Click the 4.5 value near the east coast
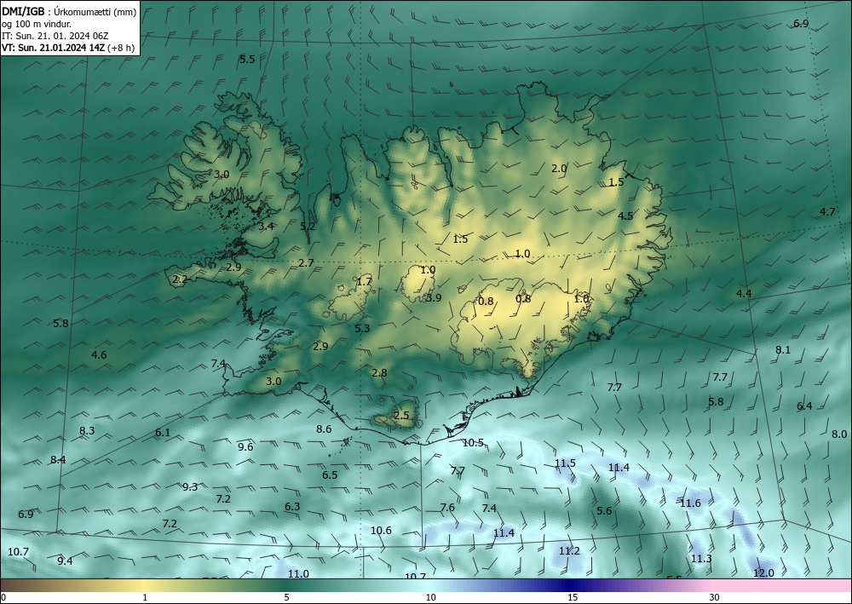The width and height of the screenshot is (852, 604). (x=625, y=216)
